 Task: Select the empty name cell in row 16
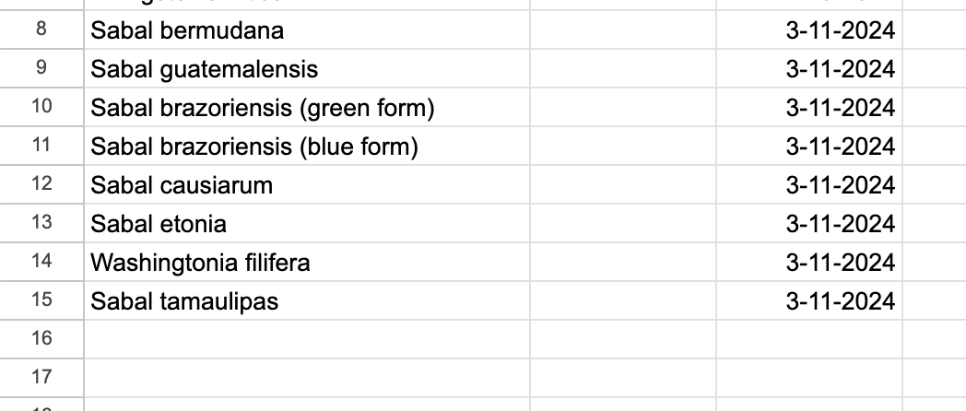tap(307, 339)
